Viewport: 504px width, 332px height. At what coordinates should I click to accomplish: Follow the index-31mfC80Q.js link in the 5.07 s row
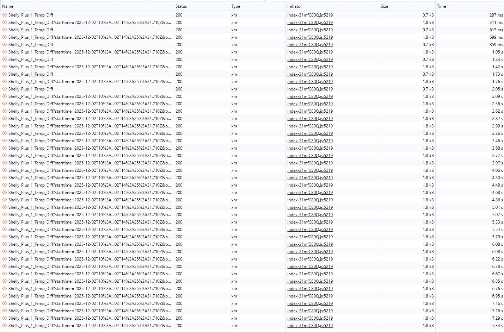(x=310, y=215)
